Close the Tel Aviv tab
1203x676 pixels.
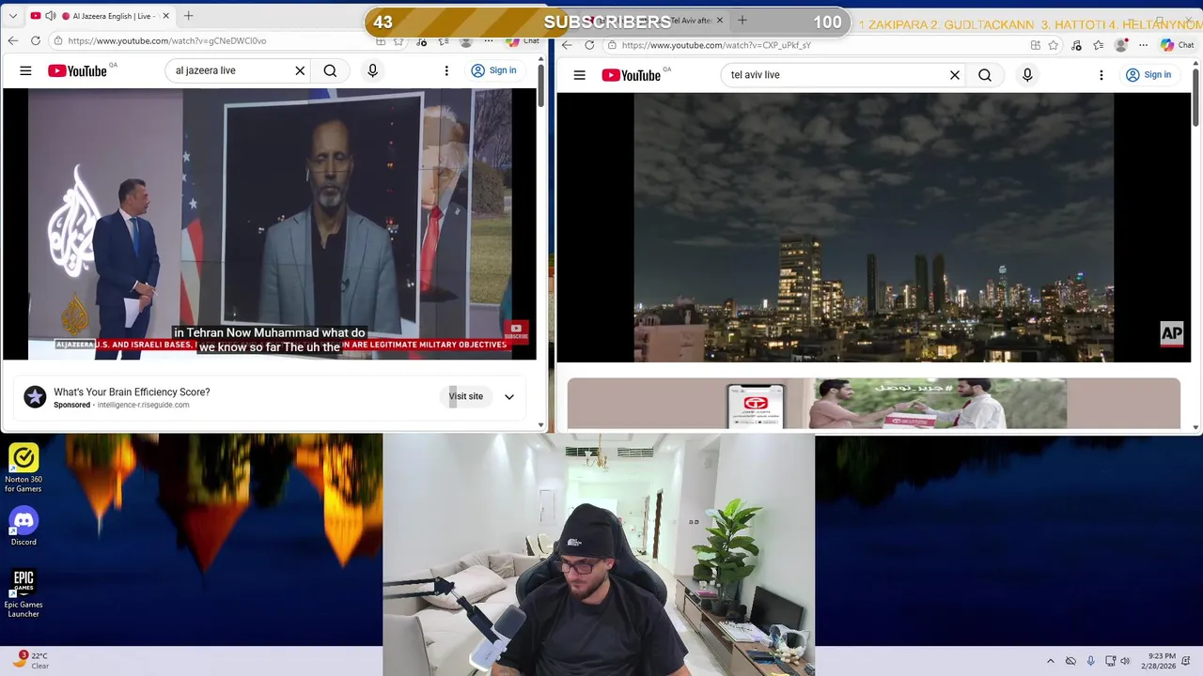(720, 21)
